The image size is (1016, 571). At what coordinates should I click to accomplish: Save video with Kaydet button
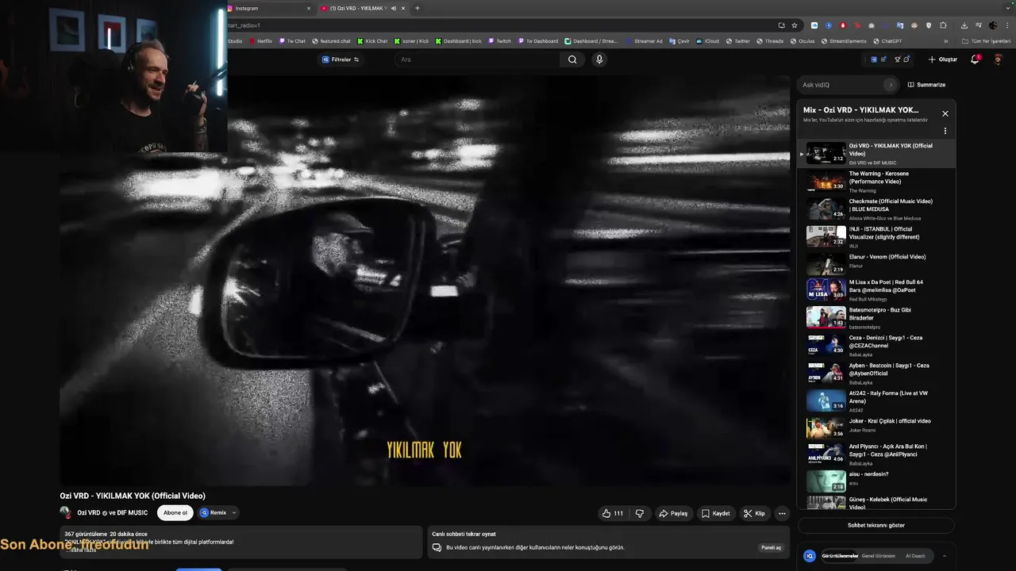[715, 513]
